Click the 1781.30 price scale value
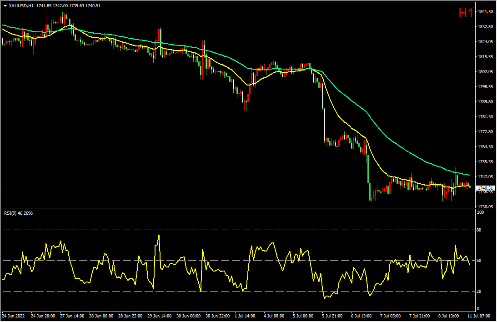497x322 pixels. click(485, 117)
